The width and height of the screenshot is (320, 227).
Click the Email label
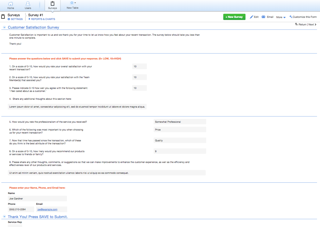[270, 17]
